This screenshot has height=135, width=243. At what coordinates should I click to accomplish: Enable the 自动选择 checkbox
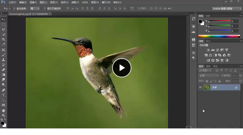tap(14, 9)
